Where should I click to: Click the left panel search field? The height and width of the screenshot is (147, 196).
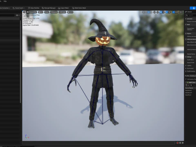pos(7,15)
